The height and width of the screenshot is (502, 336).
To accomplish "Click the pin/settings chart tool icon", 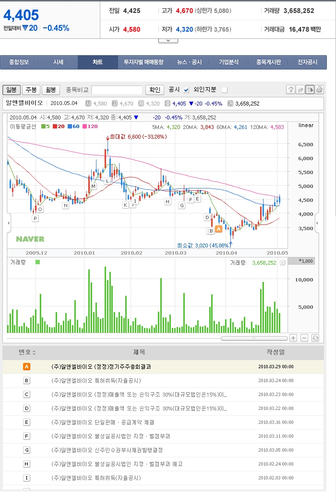I will point(290,90).
